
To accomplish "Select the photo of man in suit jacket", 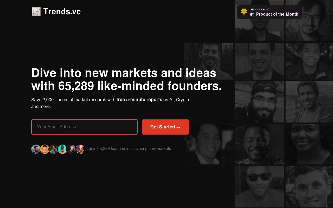I will pos(209,144).
